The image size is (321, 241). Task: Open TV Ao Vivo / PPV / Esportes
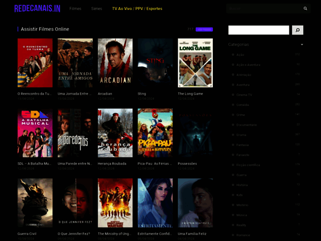[x=137, y=9]
